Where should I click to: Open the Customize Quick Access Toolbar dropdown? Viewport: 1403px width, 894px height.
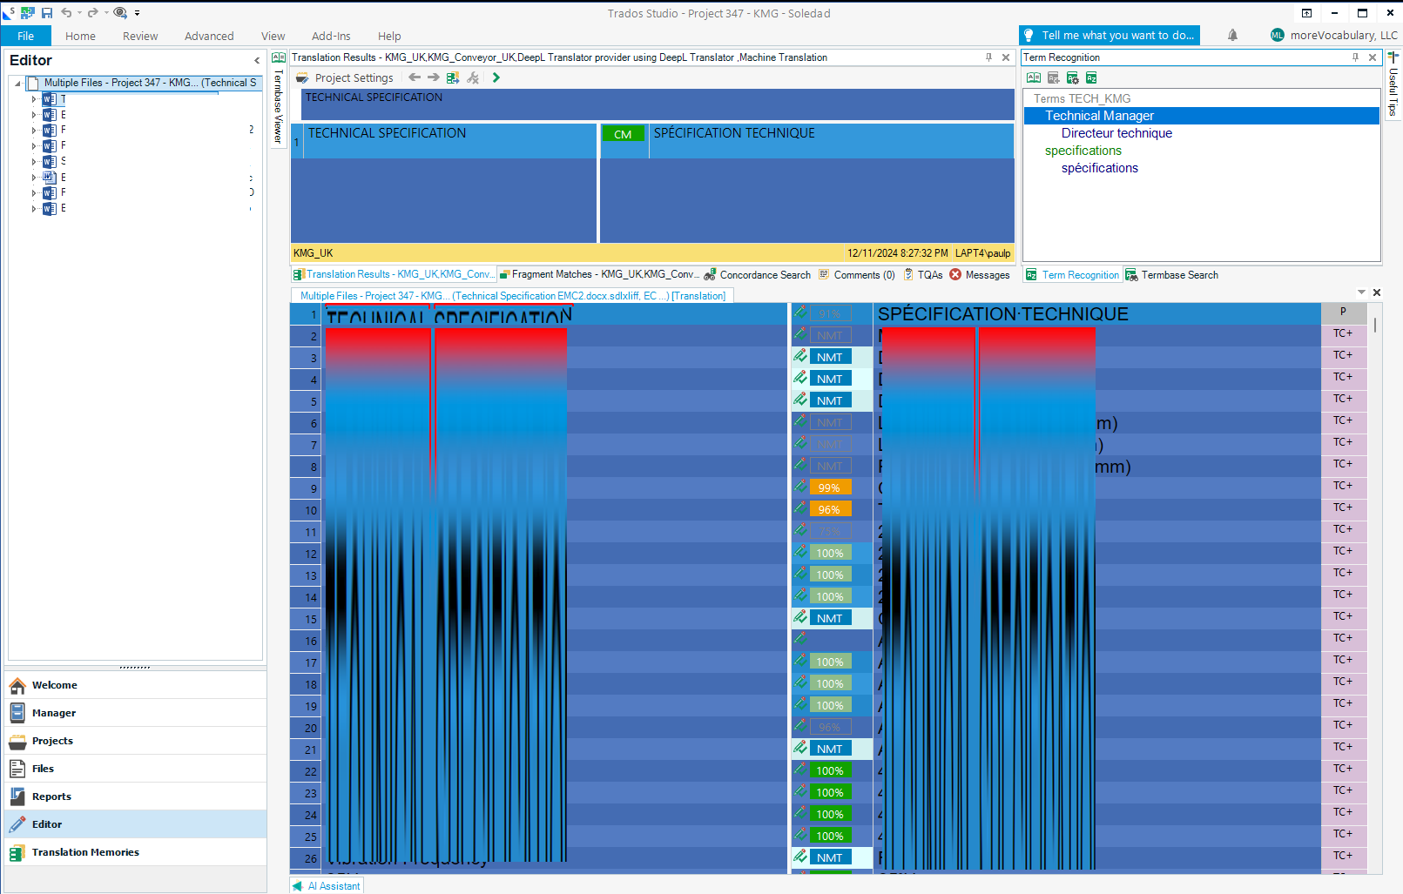(x=138, y=13)
